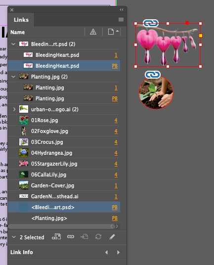Click scrollbar right arrow in Links panel

point(117,226)
